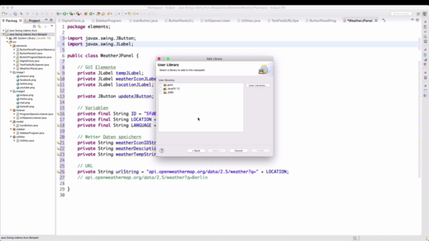Collapse the sidebar package
Screen dimensions: 429x241
coord(11,129)
